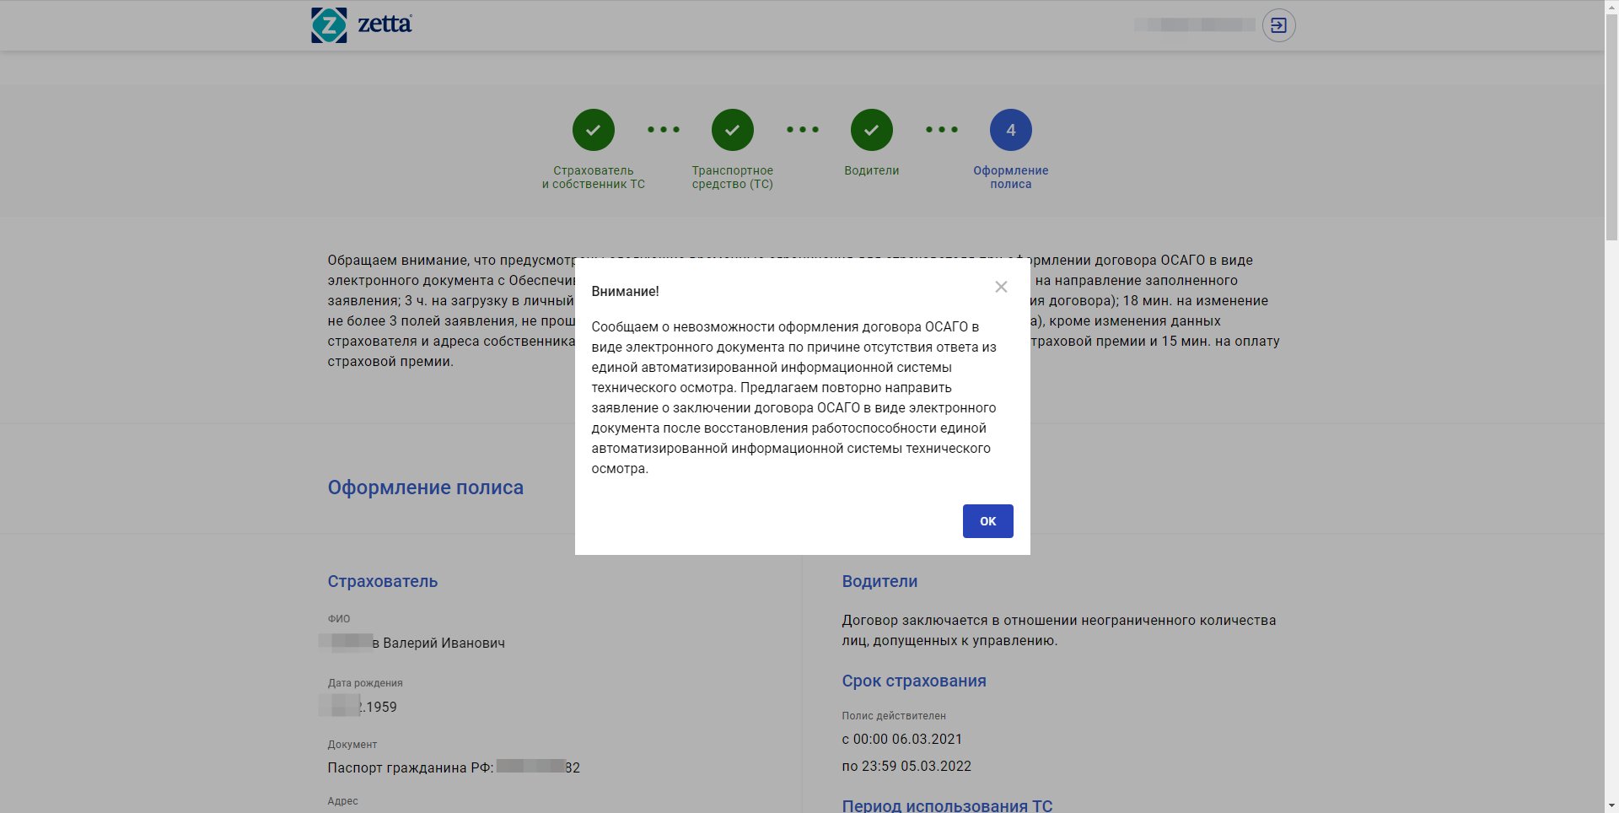Click the logout icon in the top right
Image resolution: width=1619 pixels, height=813 pixels.
coord(1278,25)
